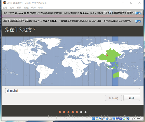Click the 后退(B) back button
This screenshot has width=145, height=122.
[x=114, y=98]
